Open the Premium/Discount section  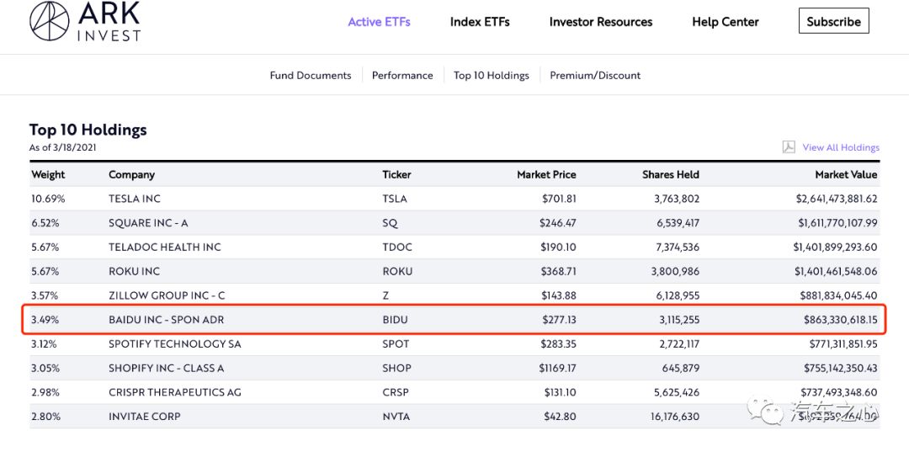click(595, 76)
